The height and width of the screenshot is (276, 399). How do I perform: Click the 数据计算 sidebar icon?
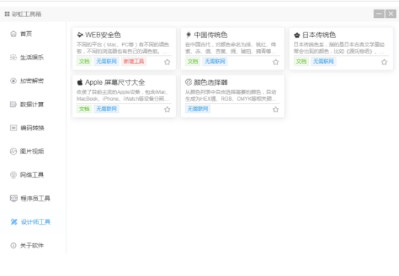tap(13, 104)
